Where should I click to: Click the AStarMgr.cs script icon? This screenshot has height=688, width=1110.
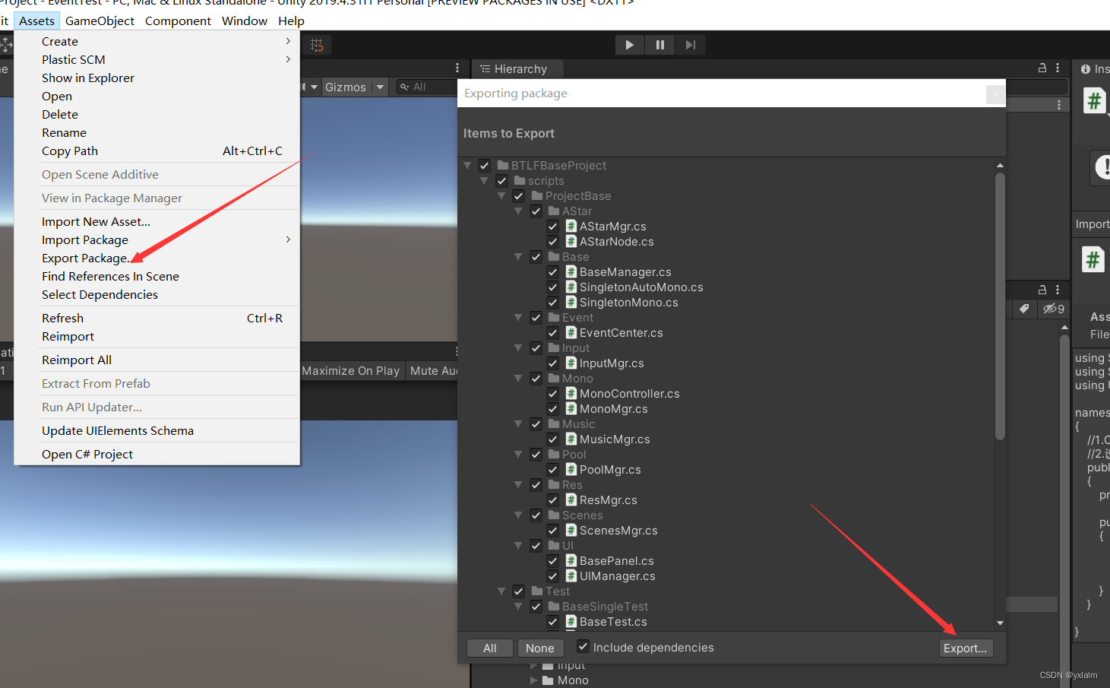click(571, 226)
